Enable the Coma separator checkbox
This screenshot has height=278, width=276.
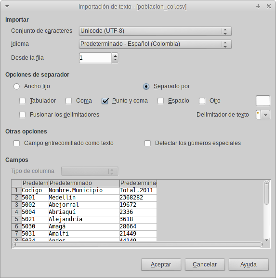pyautogui.click(x=68, y=101)
